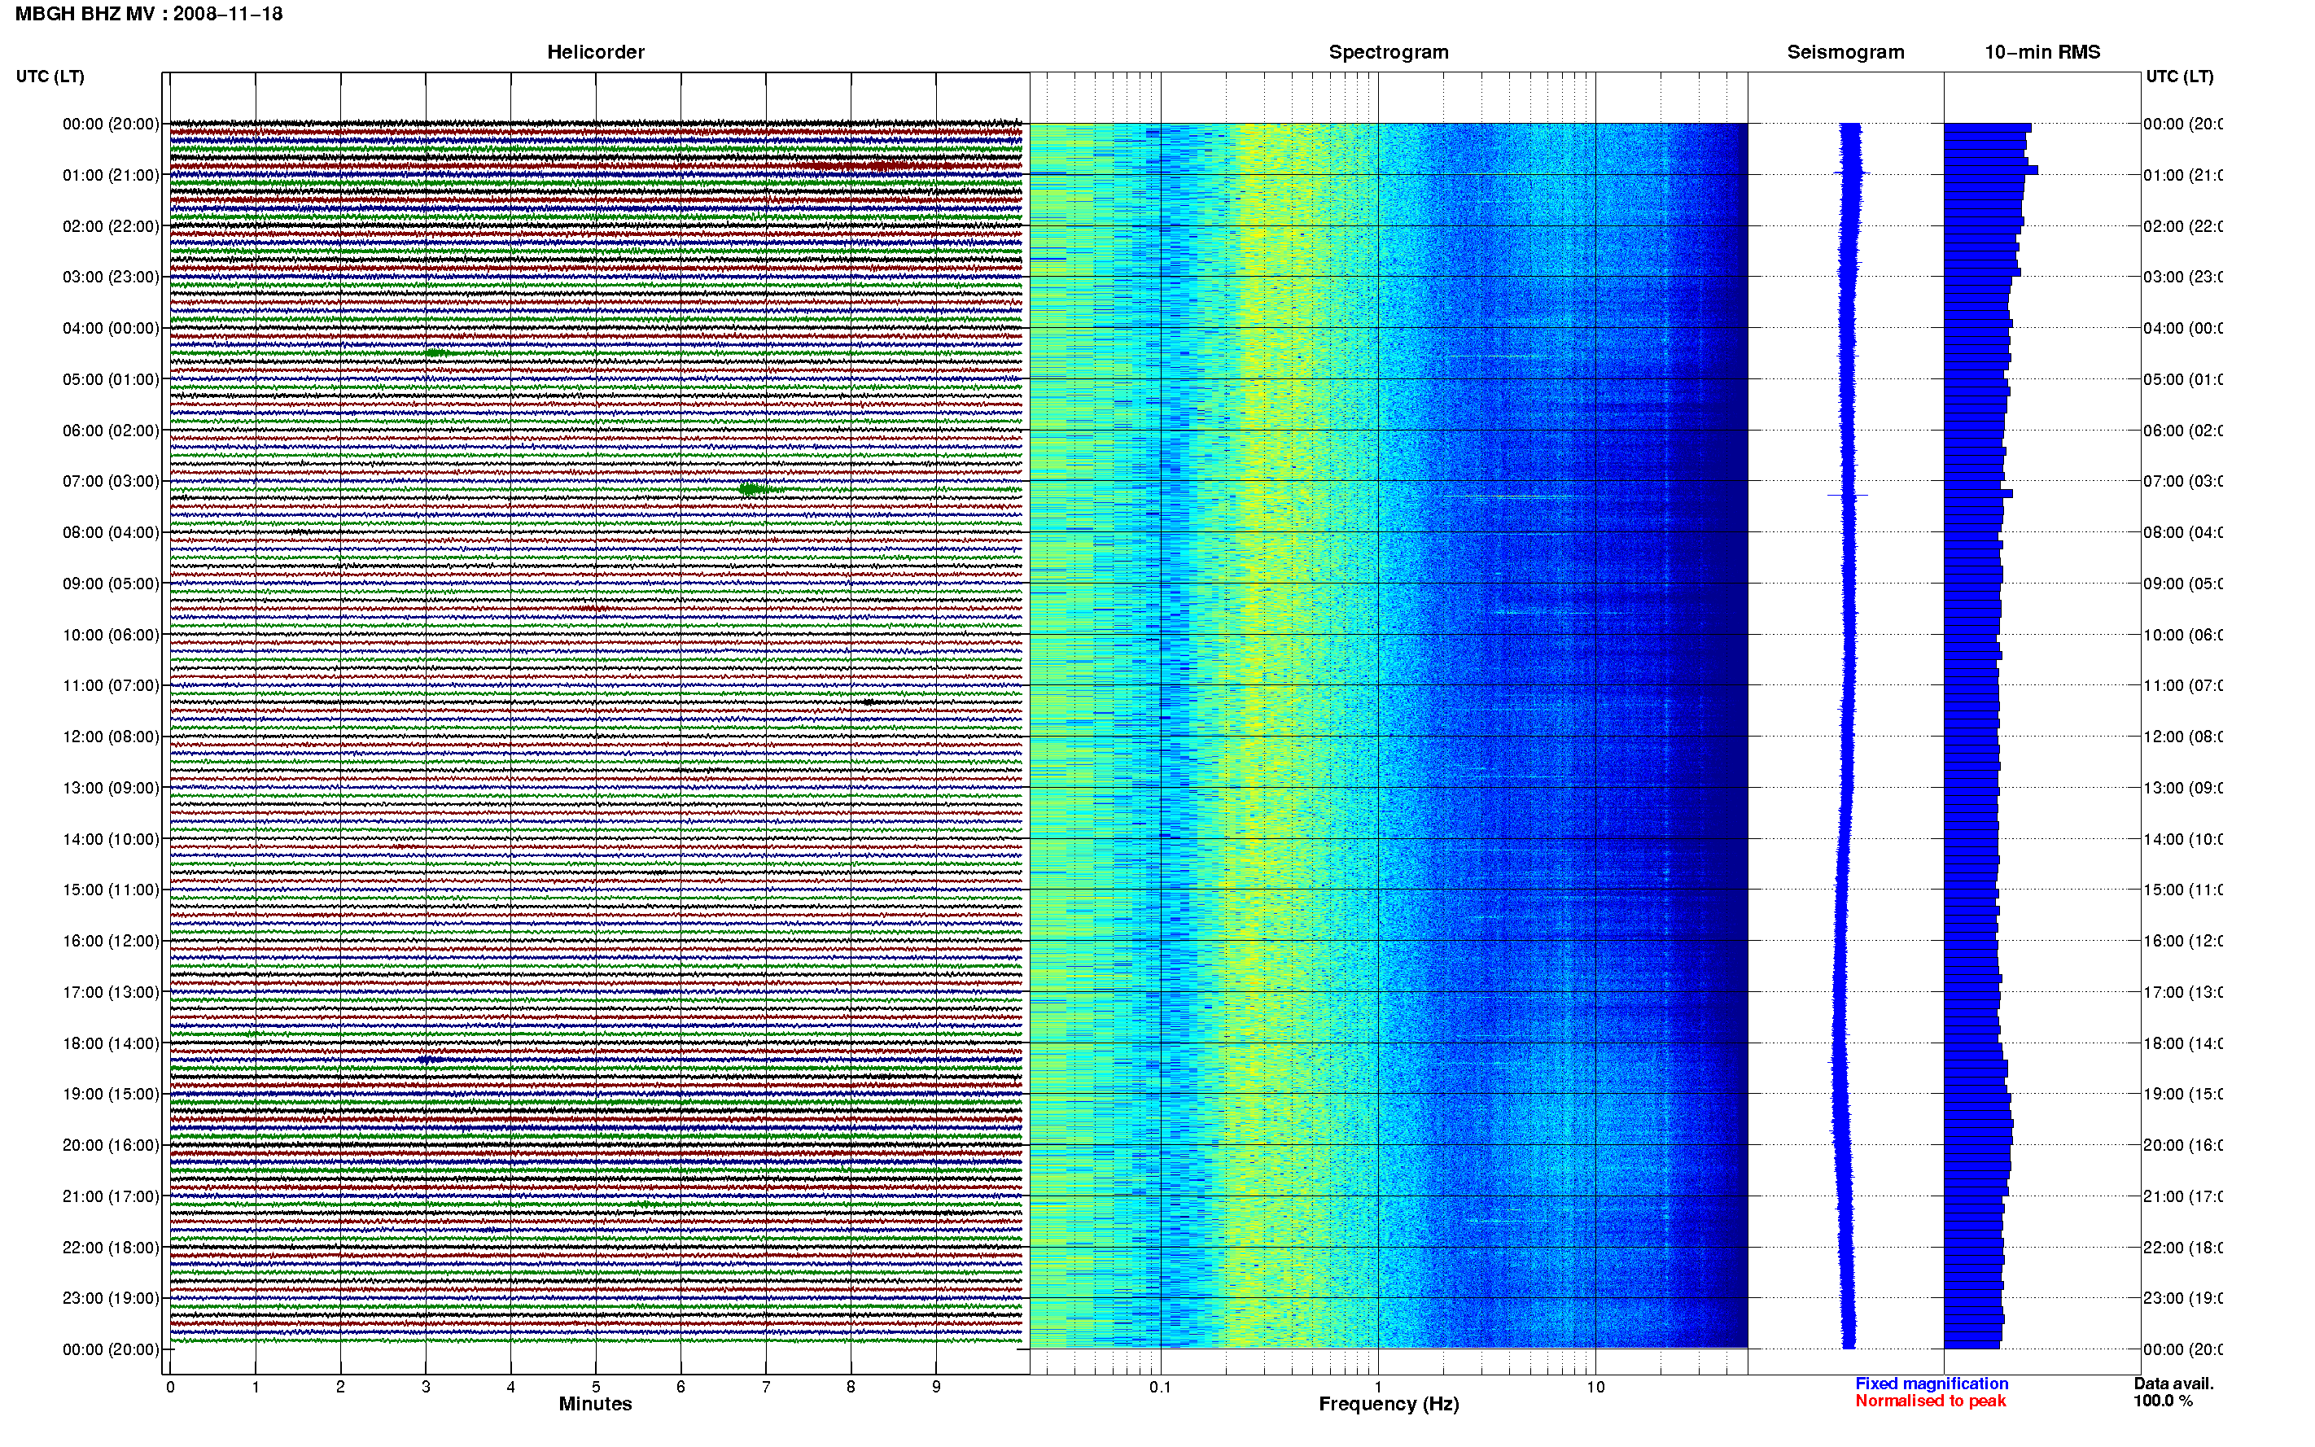Click the left '04:00 (00:00)' time label
Screen dimensions: 2315x1447
pos(111,328)
